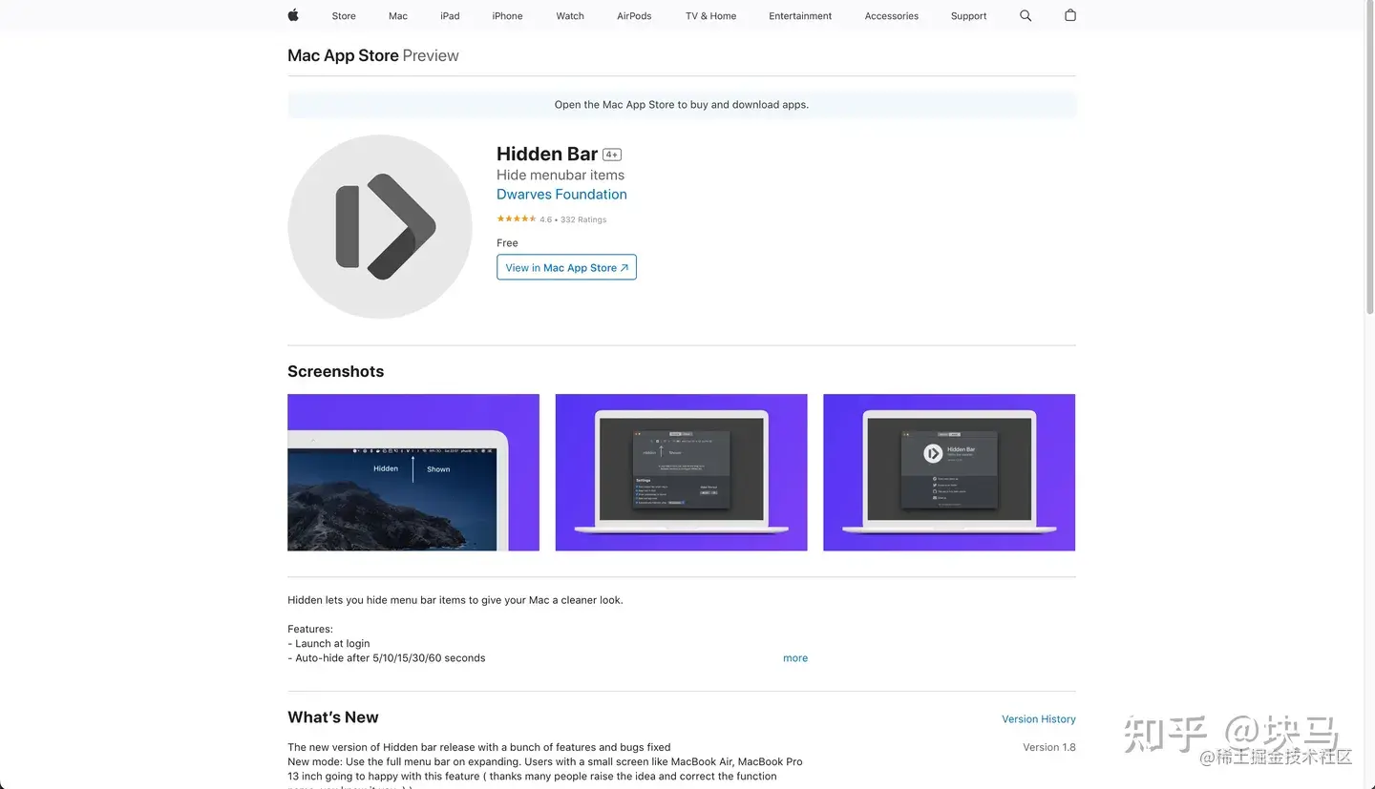Open the About window screenshot thumbnail

click(x=949, y=472)
